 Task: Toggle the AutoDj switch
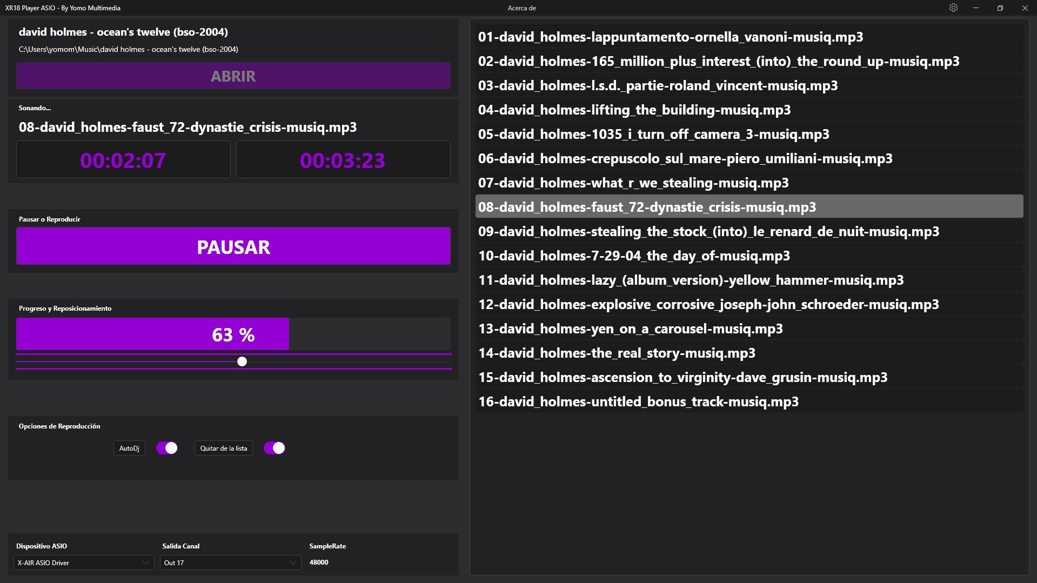(x=167, y=448)
